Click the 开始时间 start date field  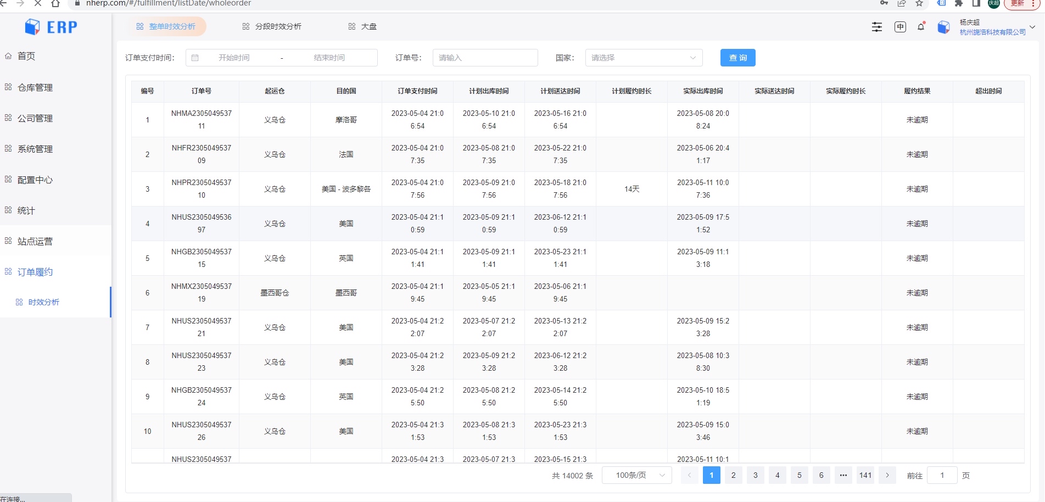[x=234, y=58]
